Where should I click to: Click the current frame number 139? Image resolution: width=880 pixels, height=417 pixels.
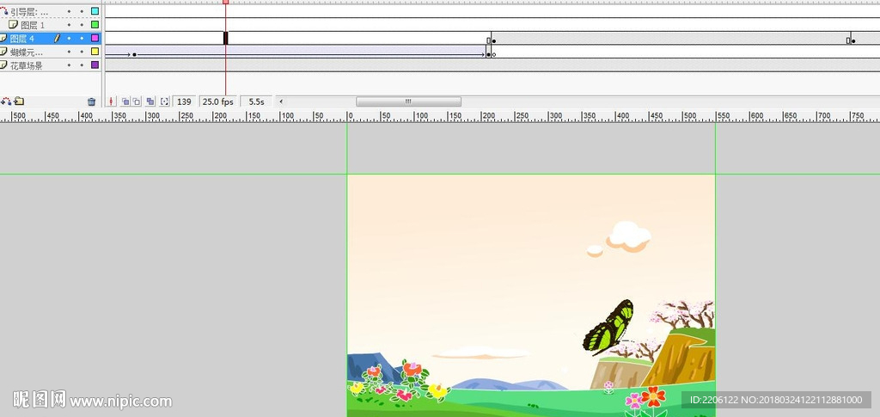click(x=184, y=101)
